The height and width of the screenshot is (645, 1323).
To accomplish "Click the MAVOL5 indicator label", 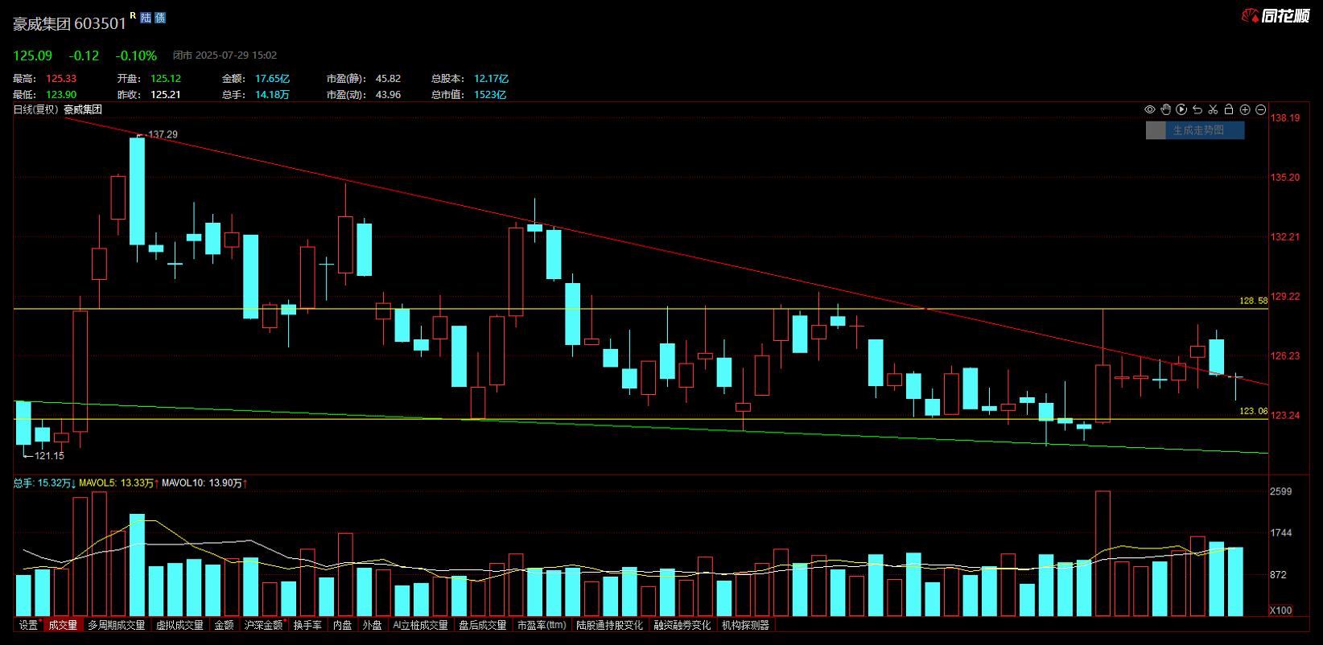I will pos(119,483).
